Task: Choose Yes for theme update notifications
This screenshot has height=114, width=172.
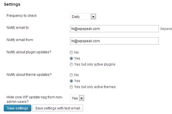Action: point(71,81)
